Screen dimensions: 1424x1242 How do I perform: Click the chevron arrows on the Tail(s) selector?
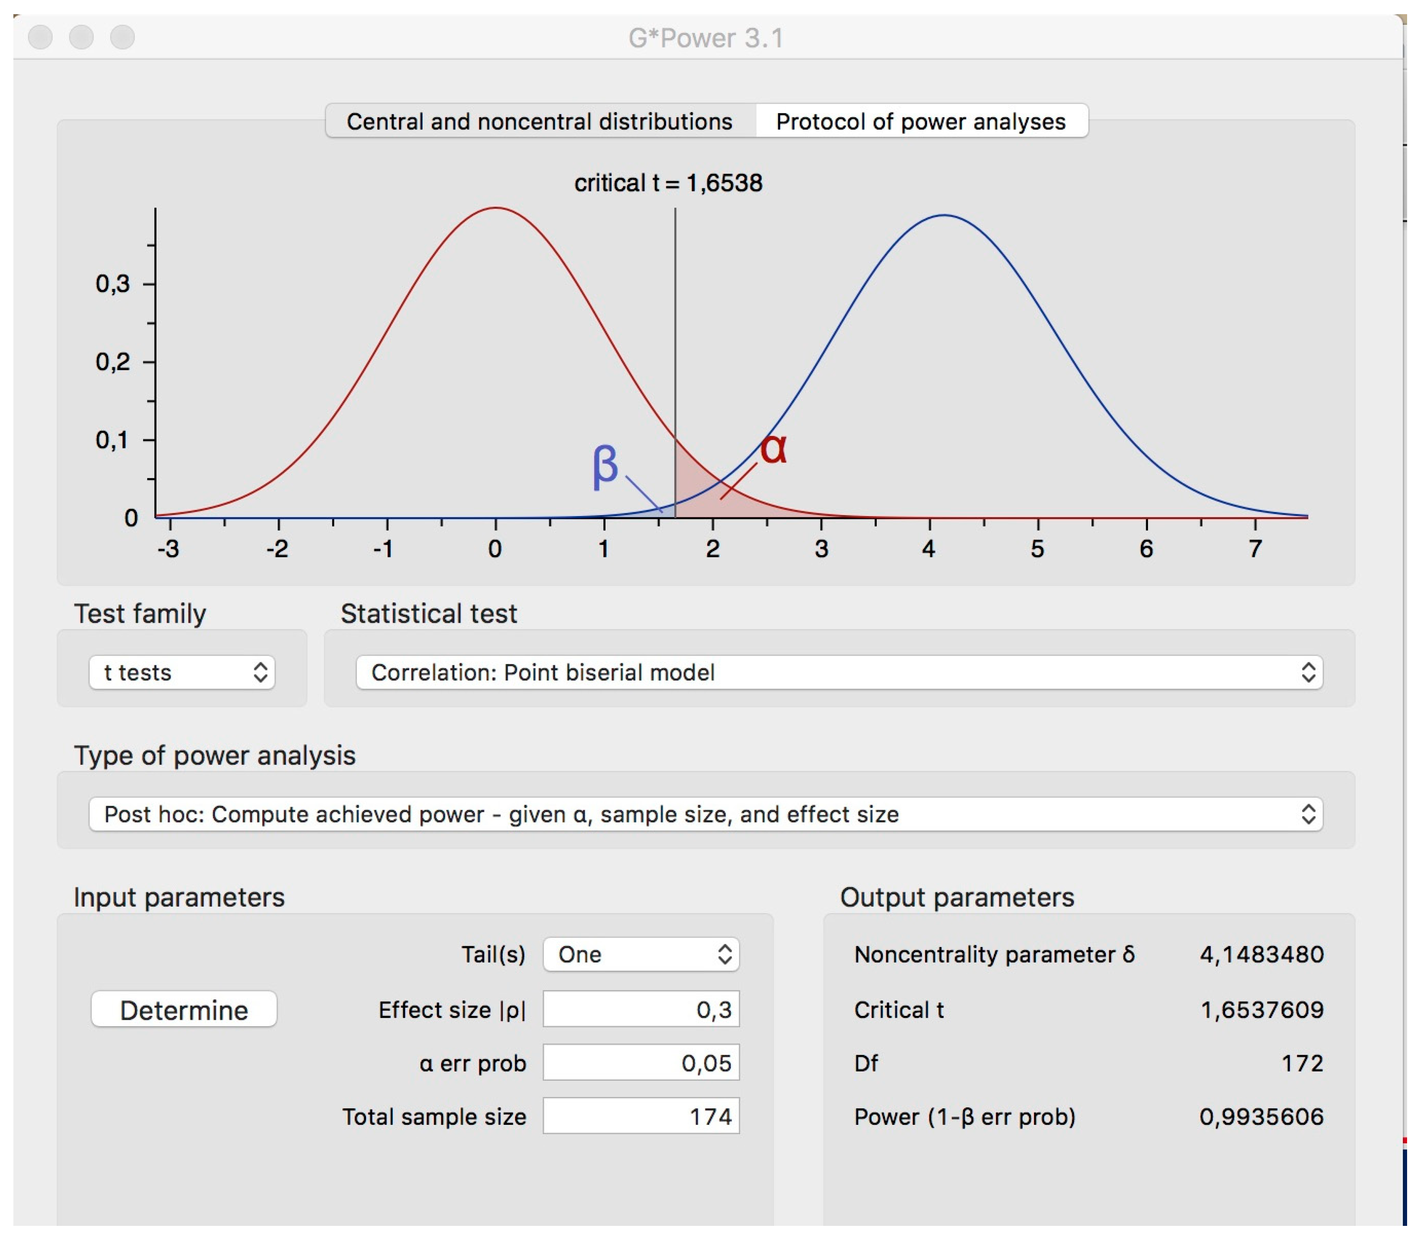725,954
